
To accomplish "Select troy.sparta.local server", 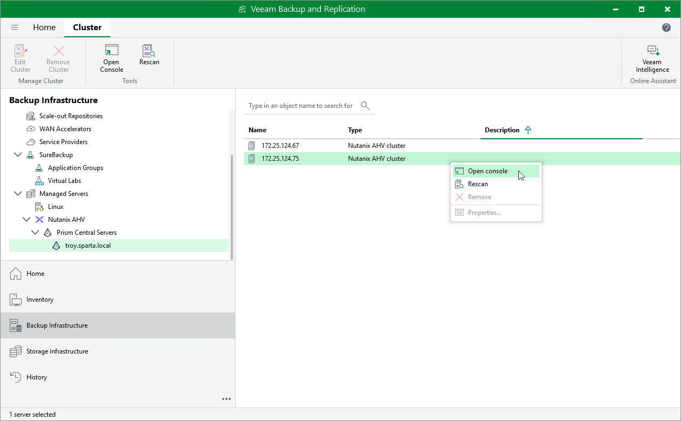I will tap(119, 246).
